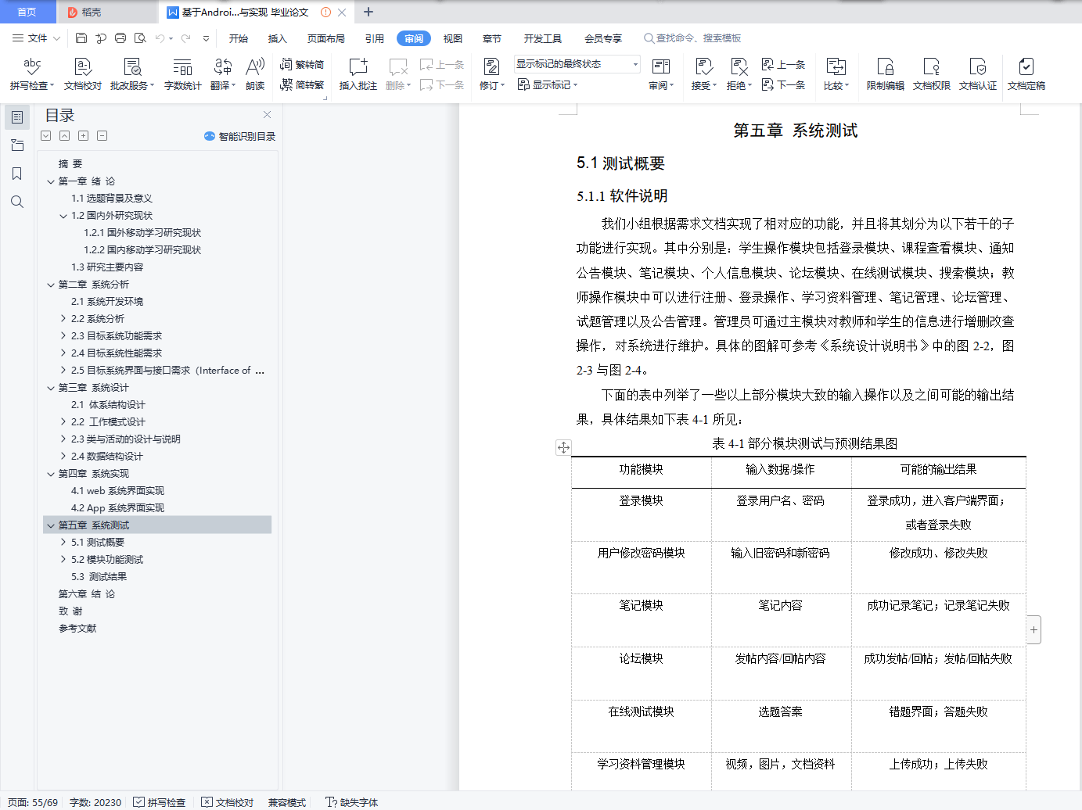Select the 目录 outline icon in the left sidebar
The height and width of the screenshot is (810, 1082).
tap(17, 117)
